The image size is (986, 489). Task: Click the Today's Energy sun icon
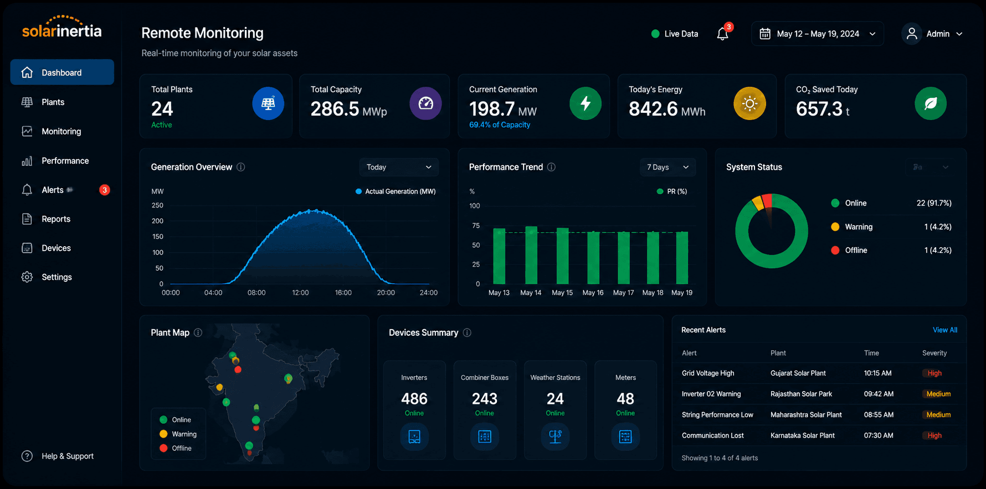pos(749,103)
